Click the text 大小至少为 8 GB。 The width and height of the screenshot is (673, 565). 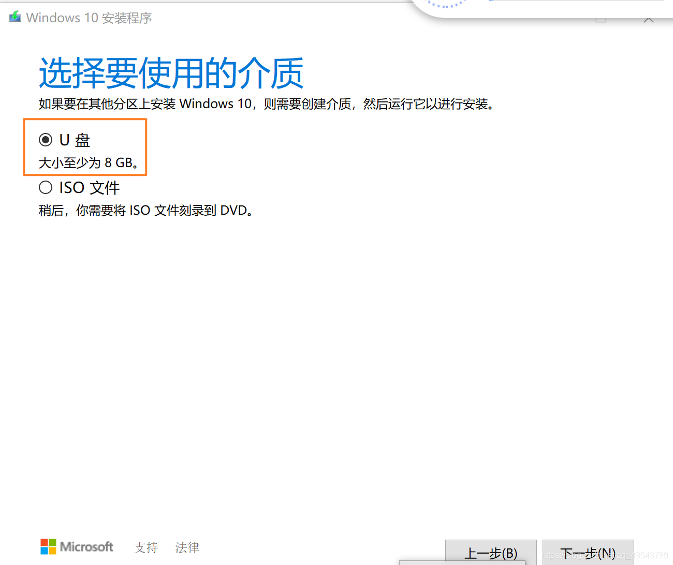tap(89, 163)
